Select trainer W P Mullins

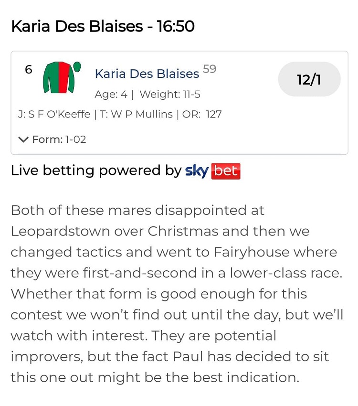(x=136, y=115)
